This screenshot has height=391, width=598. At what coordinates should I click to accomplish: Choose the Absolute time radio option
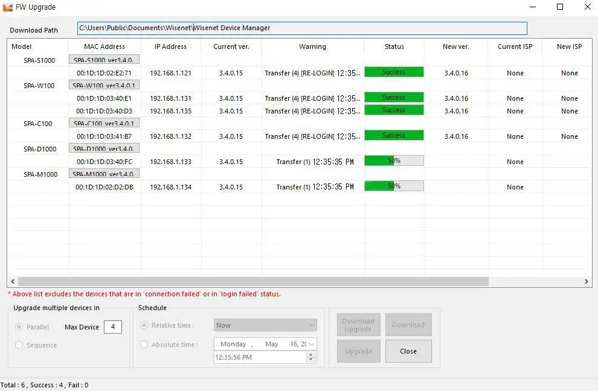(144, 344)
